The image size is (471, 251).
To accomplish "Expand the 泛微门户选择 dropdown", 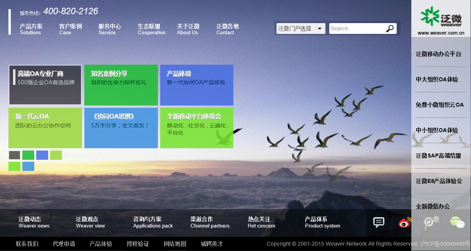I will point(297,28).
